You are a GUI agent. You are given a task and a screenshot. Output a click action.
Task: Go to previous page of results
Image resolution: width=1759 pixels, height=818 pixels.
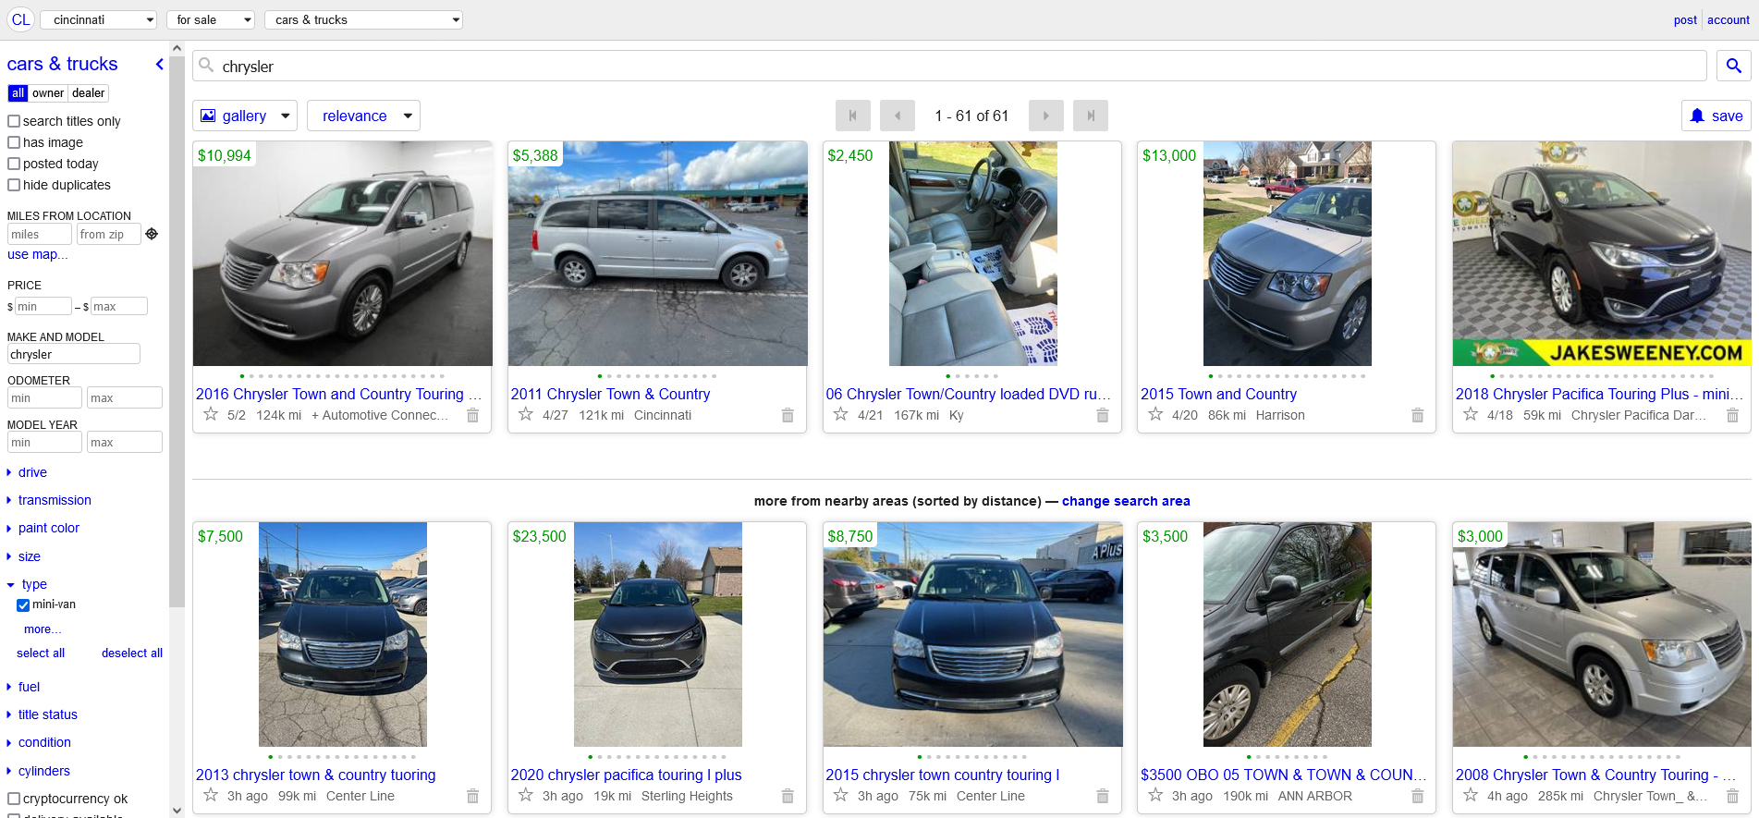[897, 116]
